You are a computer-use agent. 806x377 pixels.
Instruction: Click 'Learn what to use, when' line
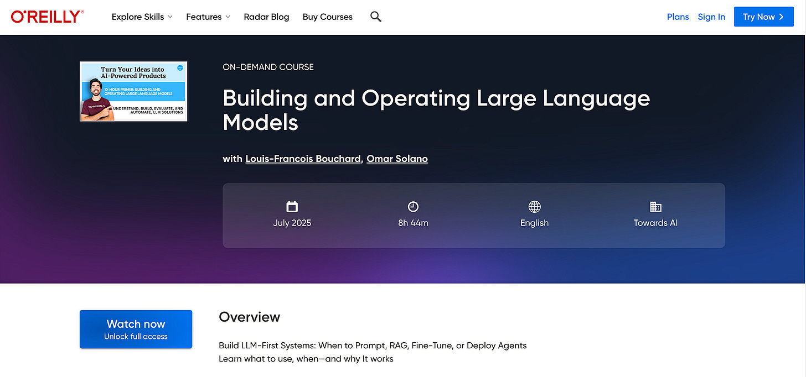tap(306, 359)
